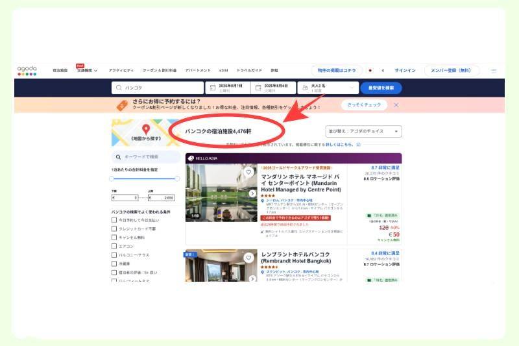
Task: Check the クレジットカード不要 filter
Action: coord(114,229)
